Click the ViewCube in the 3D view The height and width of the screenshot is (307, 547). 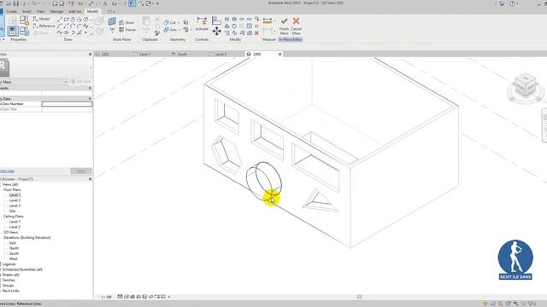(526, 85)
